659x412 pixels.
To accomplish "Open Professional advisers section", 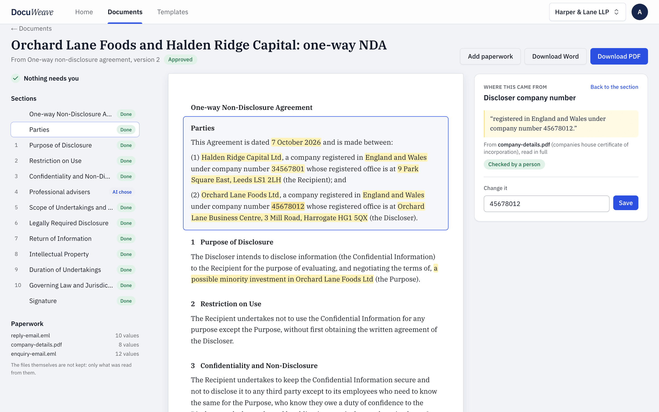I will [75, 192].
